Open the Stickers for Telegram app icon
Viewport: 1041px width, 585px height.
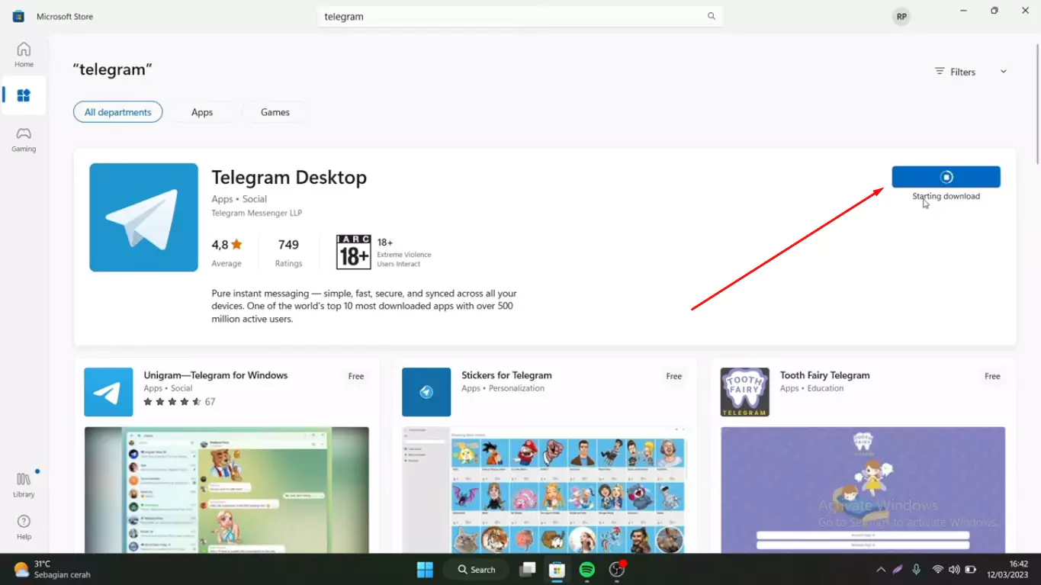pyautogui.click(x=426, y=392)
